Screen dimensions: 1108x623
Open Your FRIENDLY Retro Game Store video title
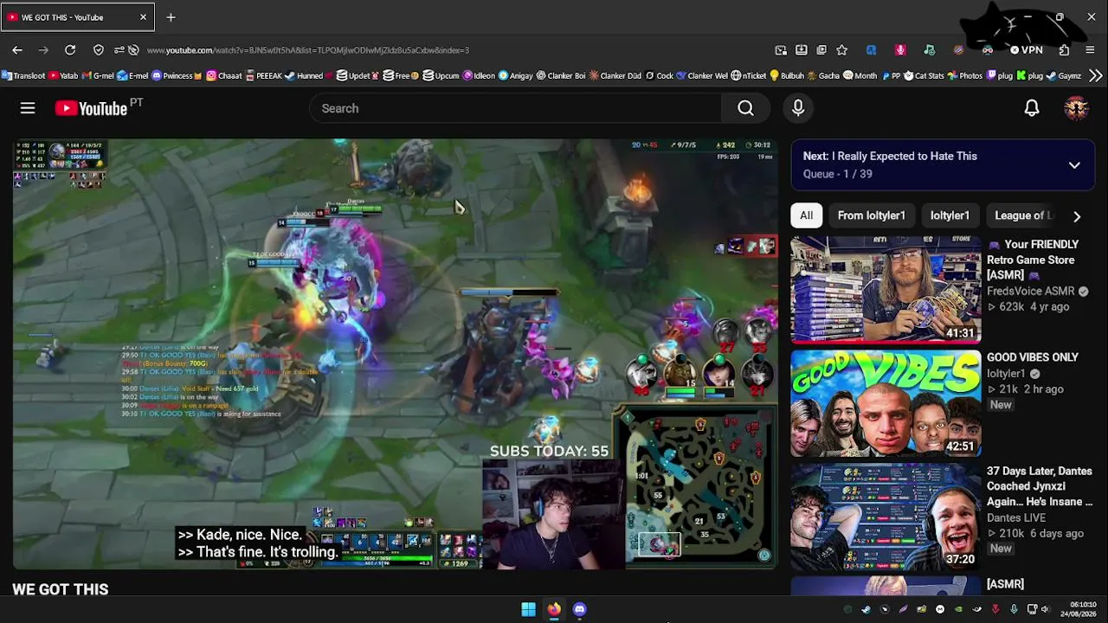pyautogui.click(x=1033, y=260)
